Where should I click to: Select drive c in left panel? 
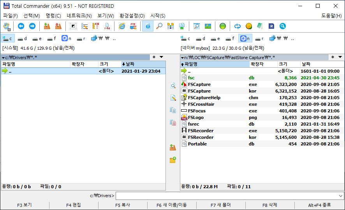click(x=8, y=38)
